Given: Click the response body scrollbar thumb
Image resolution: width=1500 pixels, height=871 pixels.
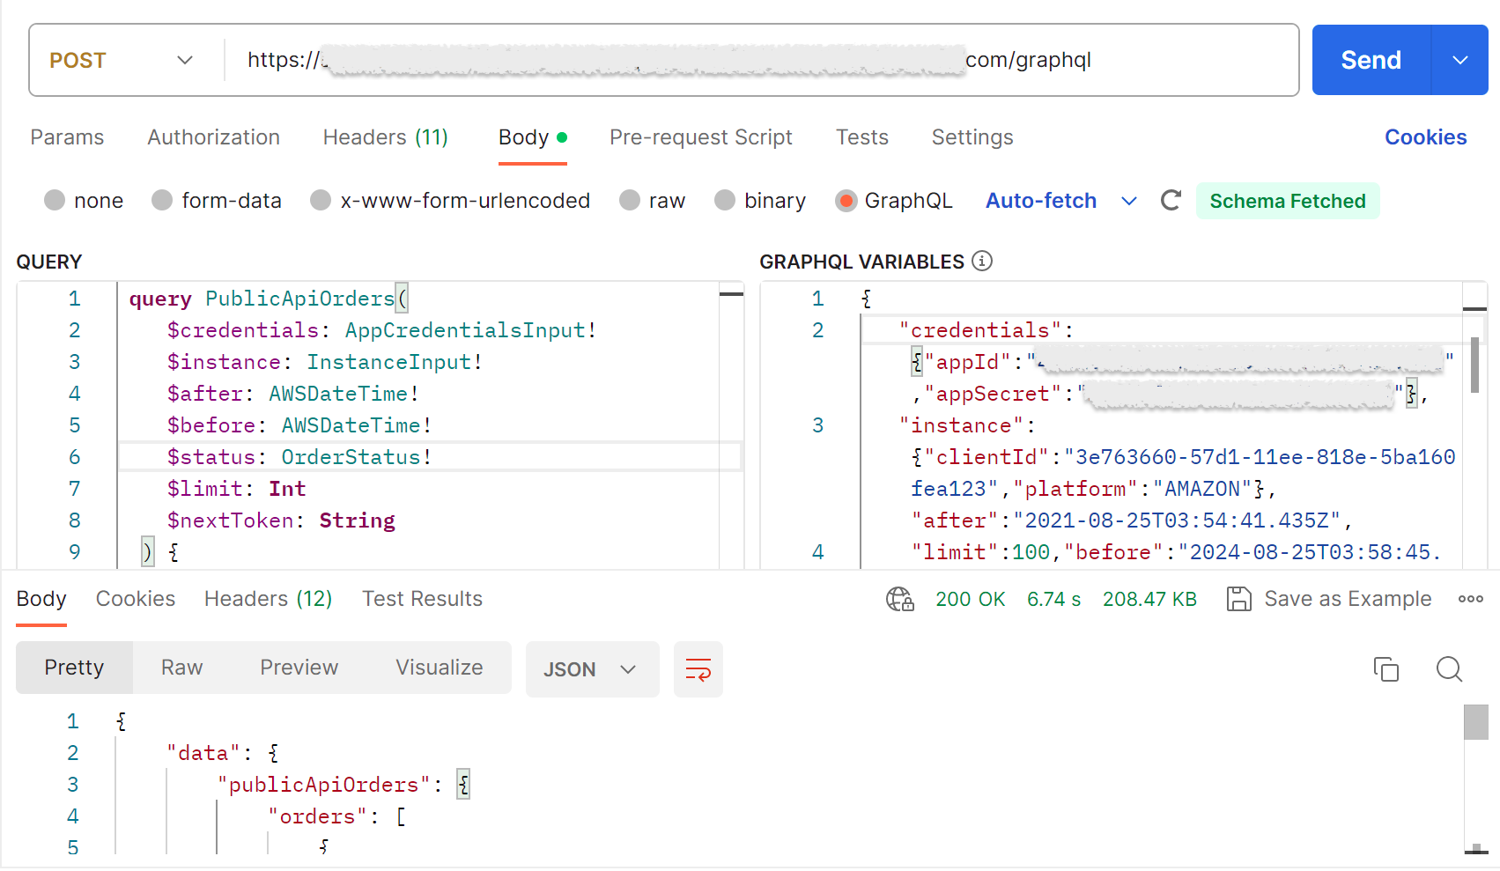Looking at the screenshot, I should 1475,722.
